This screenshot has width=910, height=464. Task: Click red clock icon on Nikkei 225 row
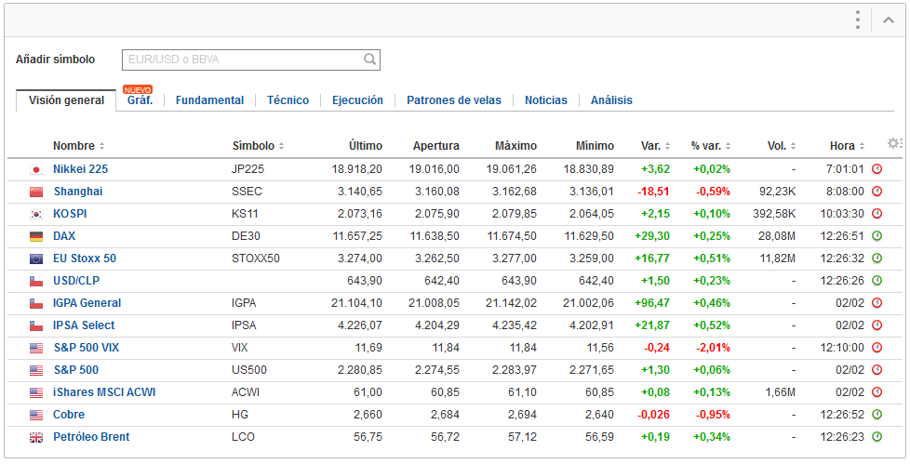pyautogui.click(x=877, y=169)
